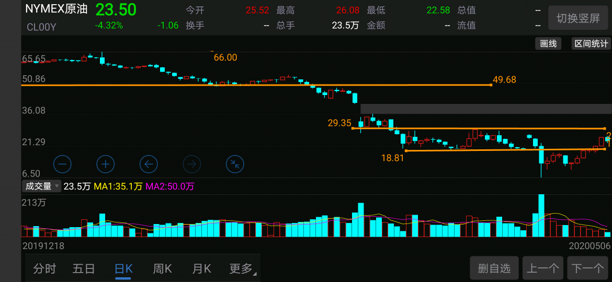Click the 50.86 price axis label

pyautogui.click(x=34, y=79)
